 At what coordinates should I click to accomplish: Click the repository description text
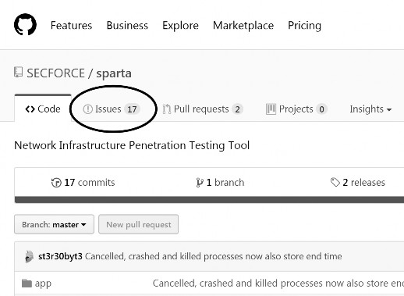[x=132, y=145]
